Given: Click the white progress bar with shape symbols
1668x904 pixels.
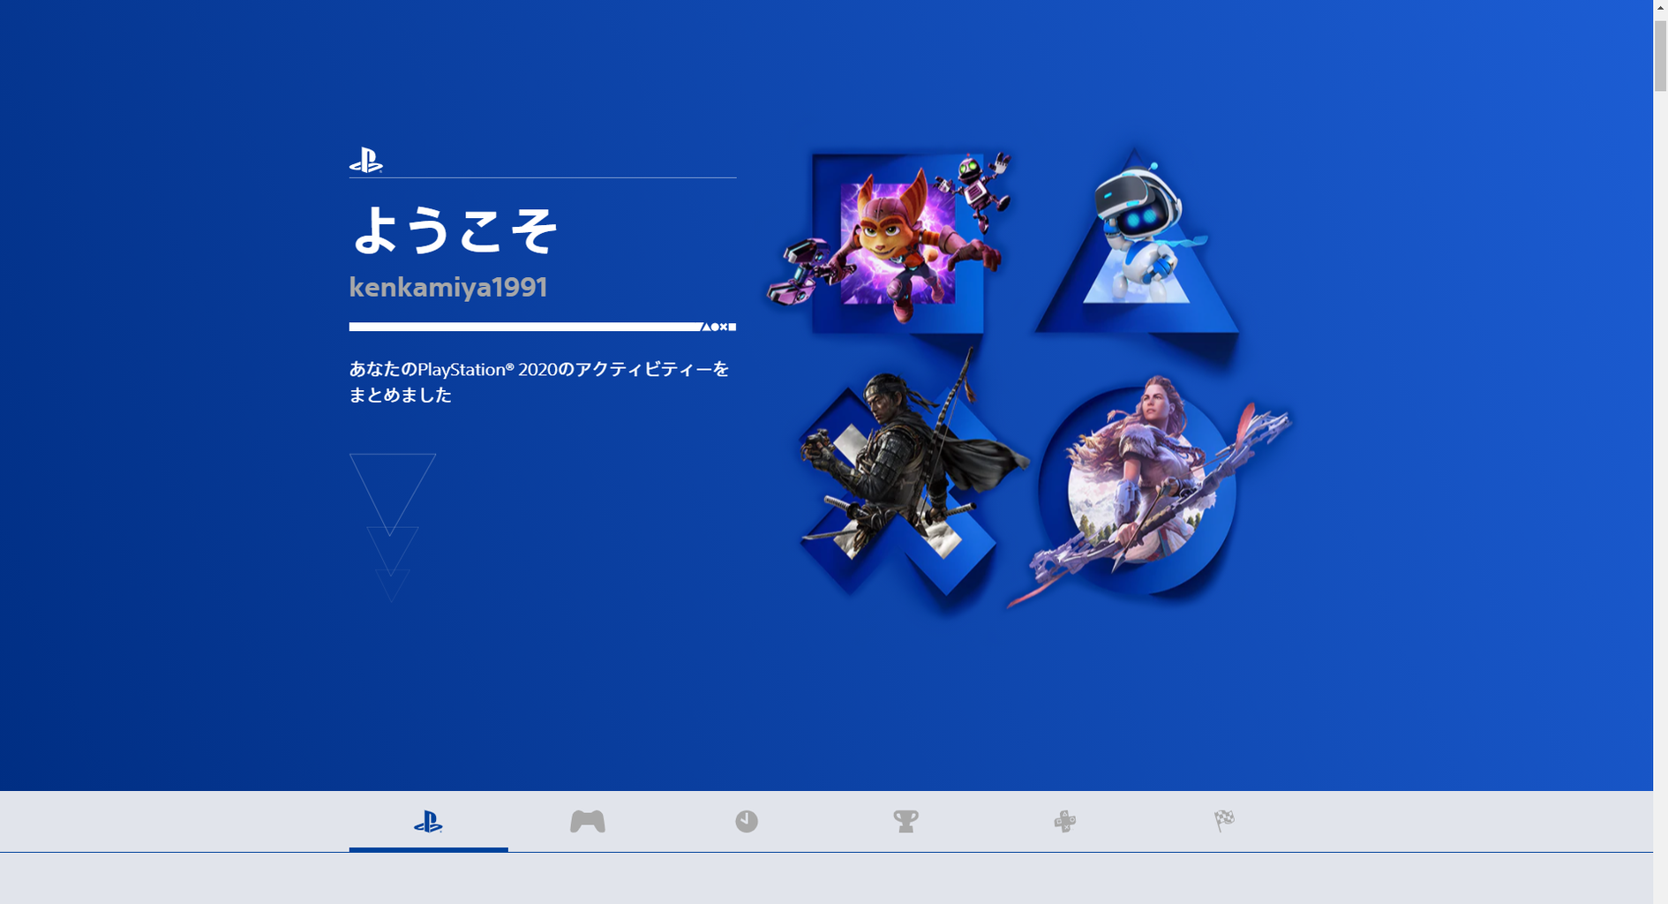Looking at the screenshot, I should click(543, 327).
